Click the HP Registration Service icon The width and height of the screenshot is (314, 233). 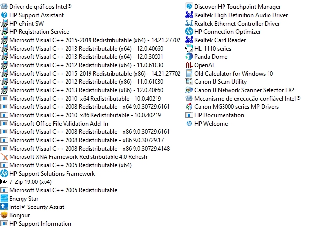(x=4, y=31)
